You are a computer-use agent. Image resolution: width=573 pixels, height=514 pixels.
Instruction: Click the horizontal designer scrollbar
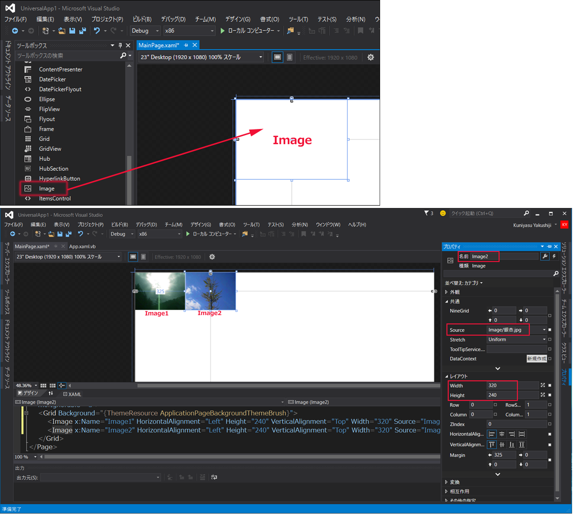point(255,385)
